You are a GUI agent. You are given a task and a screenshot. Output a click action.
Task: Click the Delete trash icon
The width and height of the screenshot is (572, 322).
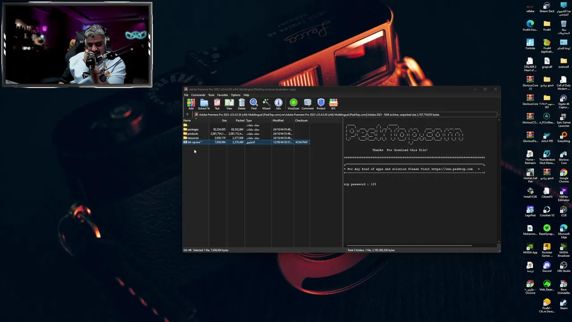242,104
